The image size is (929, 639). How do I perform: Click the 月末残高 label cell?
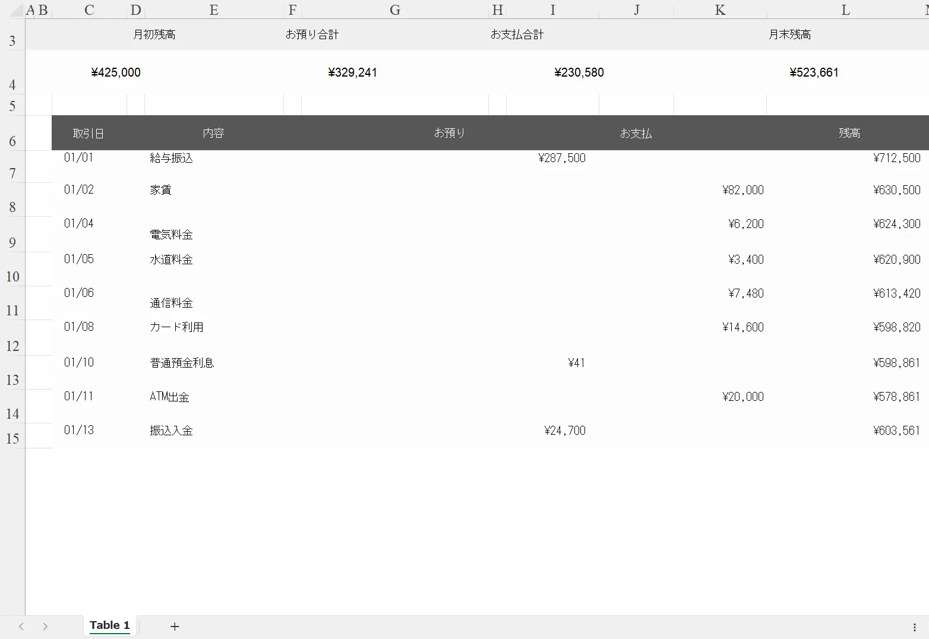789,34
